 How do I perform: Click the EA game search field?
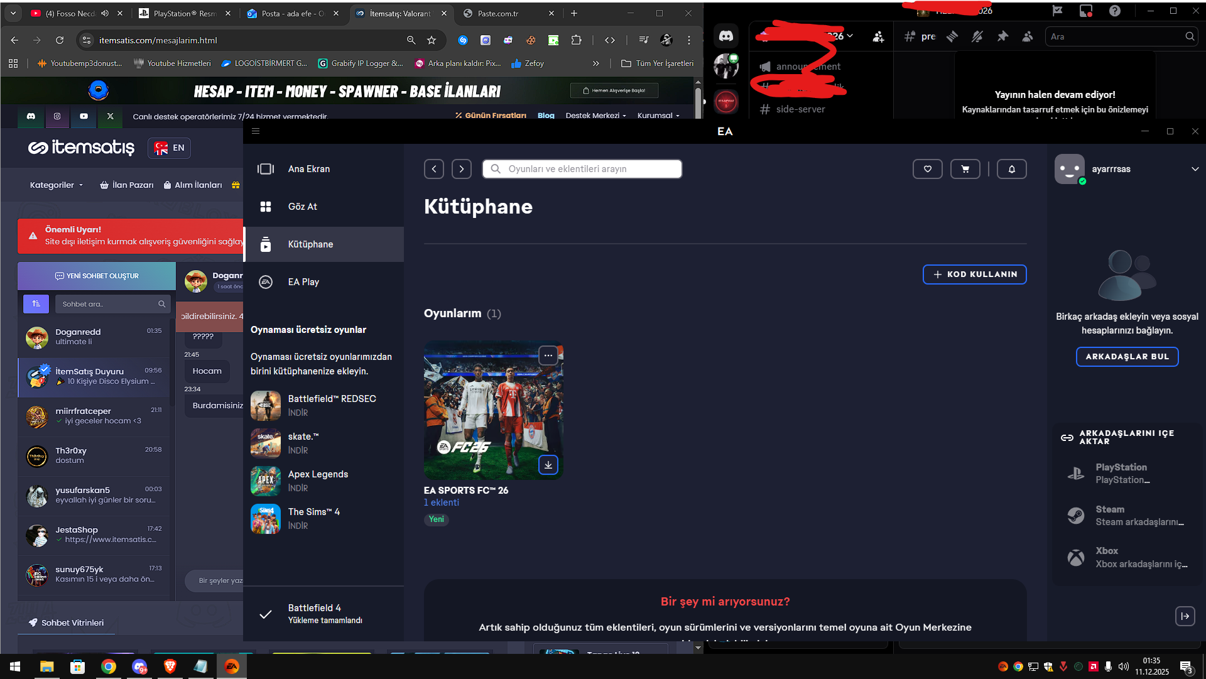(582, 169)
